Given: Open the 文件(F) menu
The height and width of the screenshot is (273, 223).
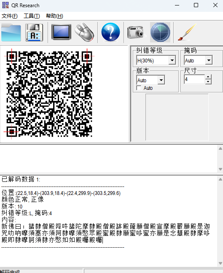Looking at the screenshot, I should click(9, 16).
